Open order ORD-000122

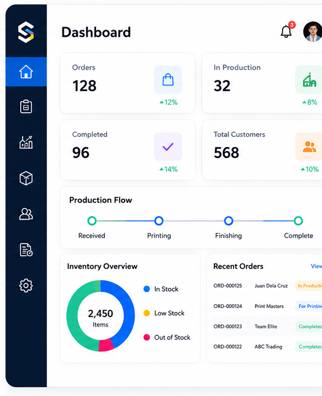(227, 347)
